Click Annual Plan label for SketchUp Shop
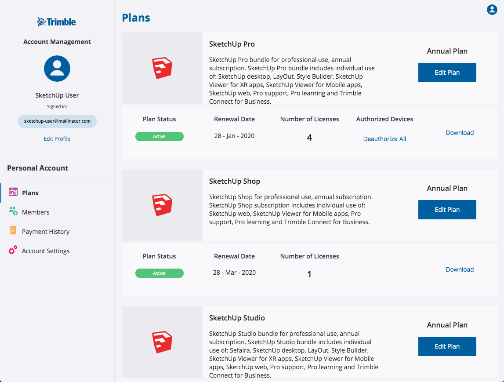504x382 pixels. (x=447, y=189)
